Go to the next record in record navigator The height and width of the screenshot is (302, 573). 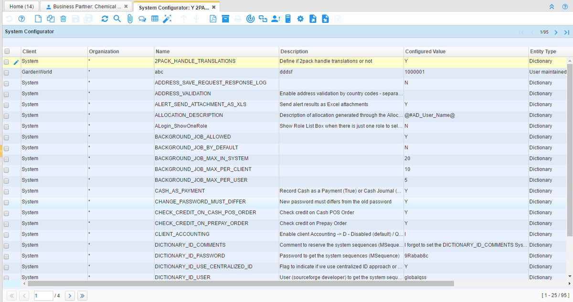[x=556, y=32]
